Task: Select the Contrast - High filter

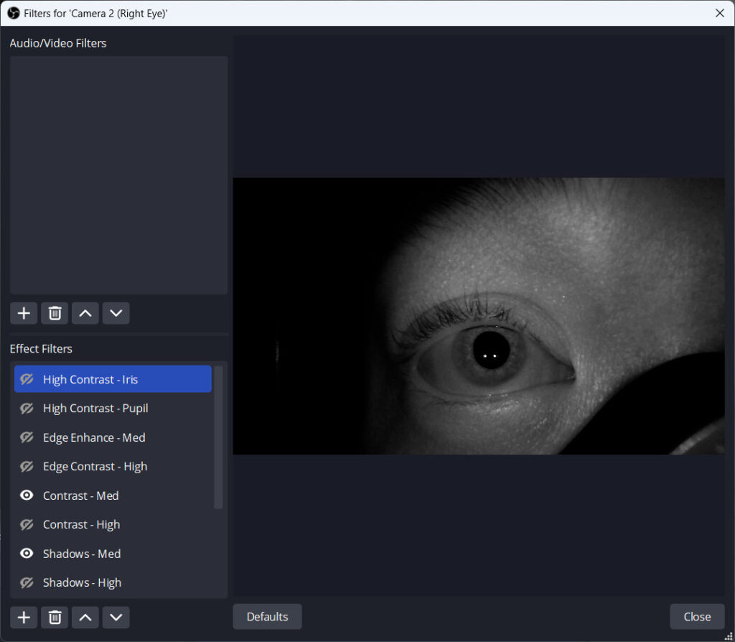Action: tap(81, 524)
